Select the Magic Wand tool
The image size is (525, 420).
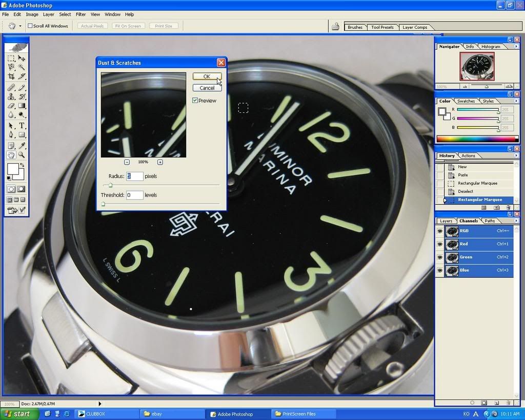point(22,67)
